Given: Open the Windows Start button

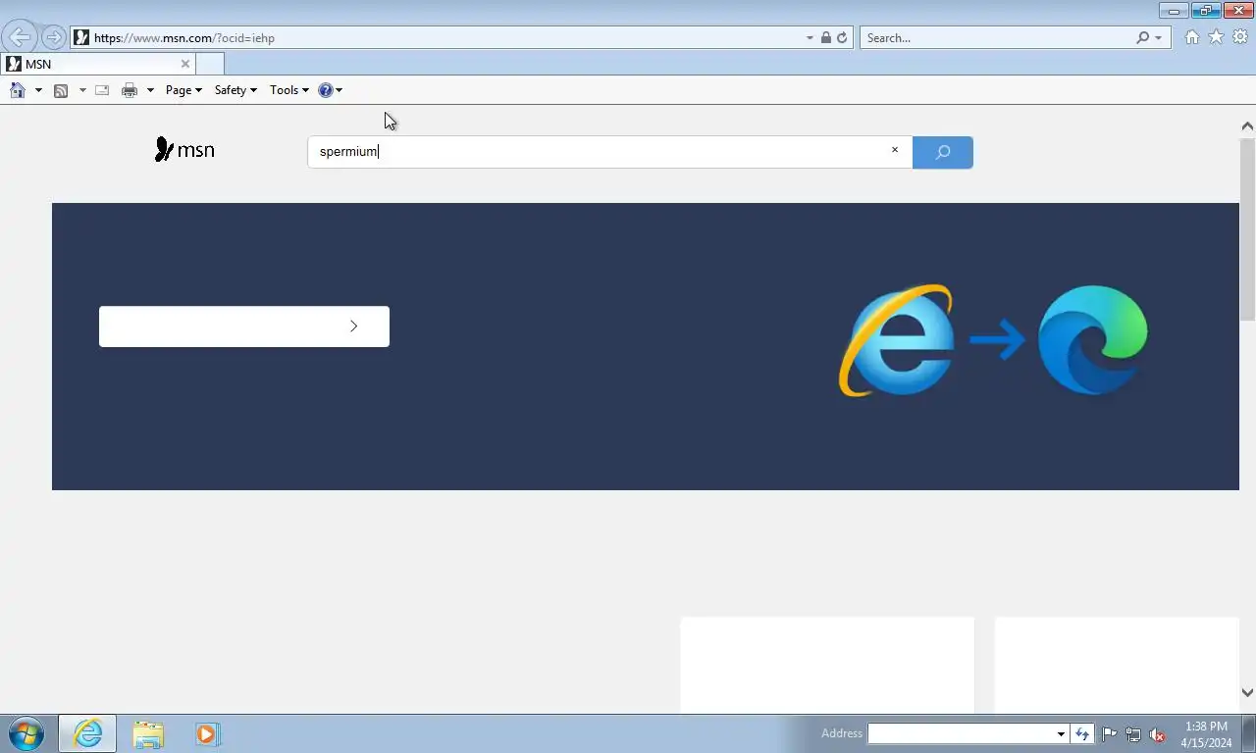Looking at the screenshot, I should 26,733.
